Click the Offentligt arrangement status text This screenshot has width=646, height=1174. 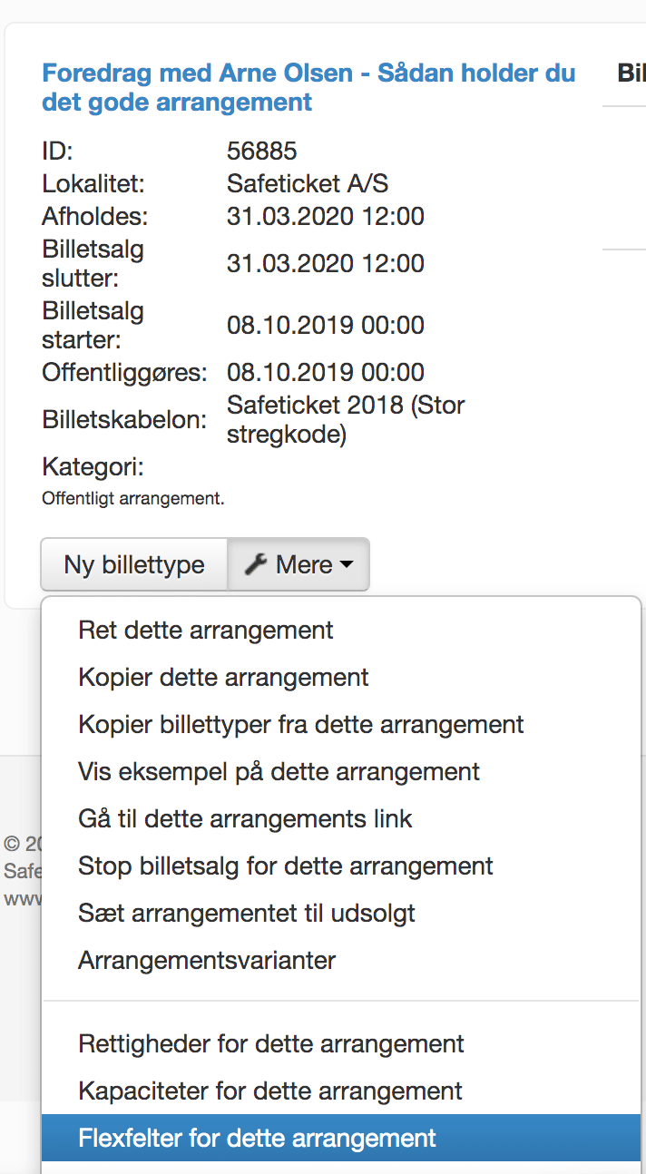(x=133, y=498)
